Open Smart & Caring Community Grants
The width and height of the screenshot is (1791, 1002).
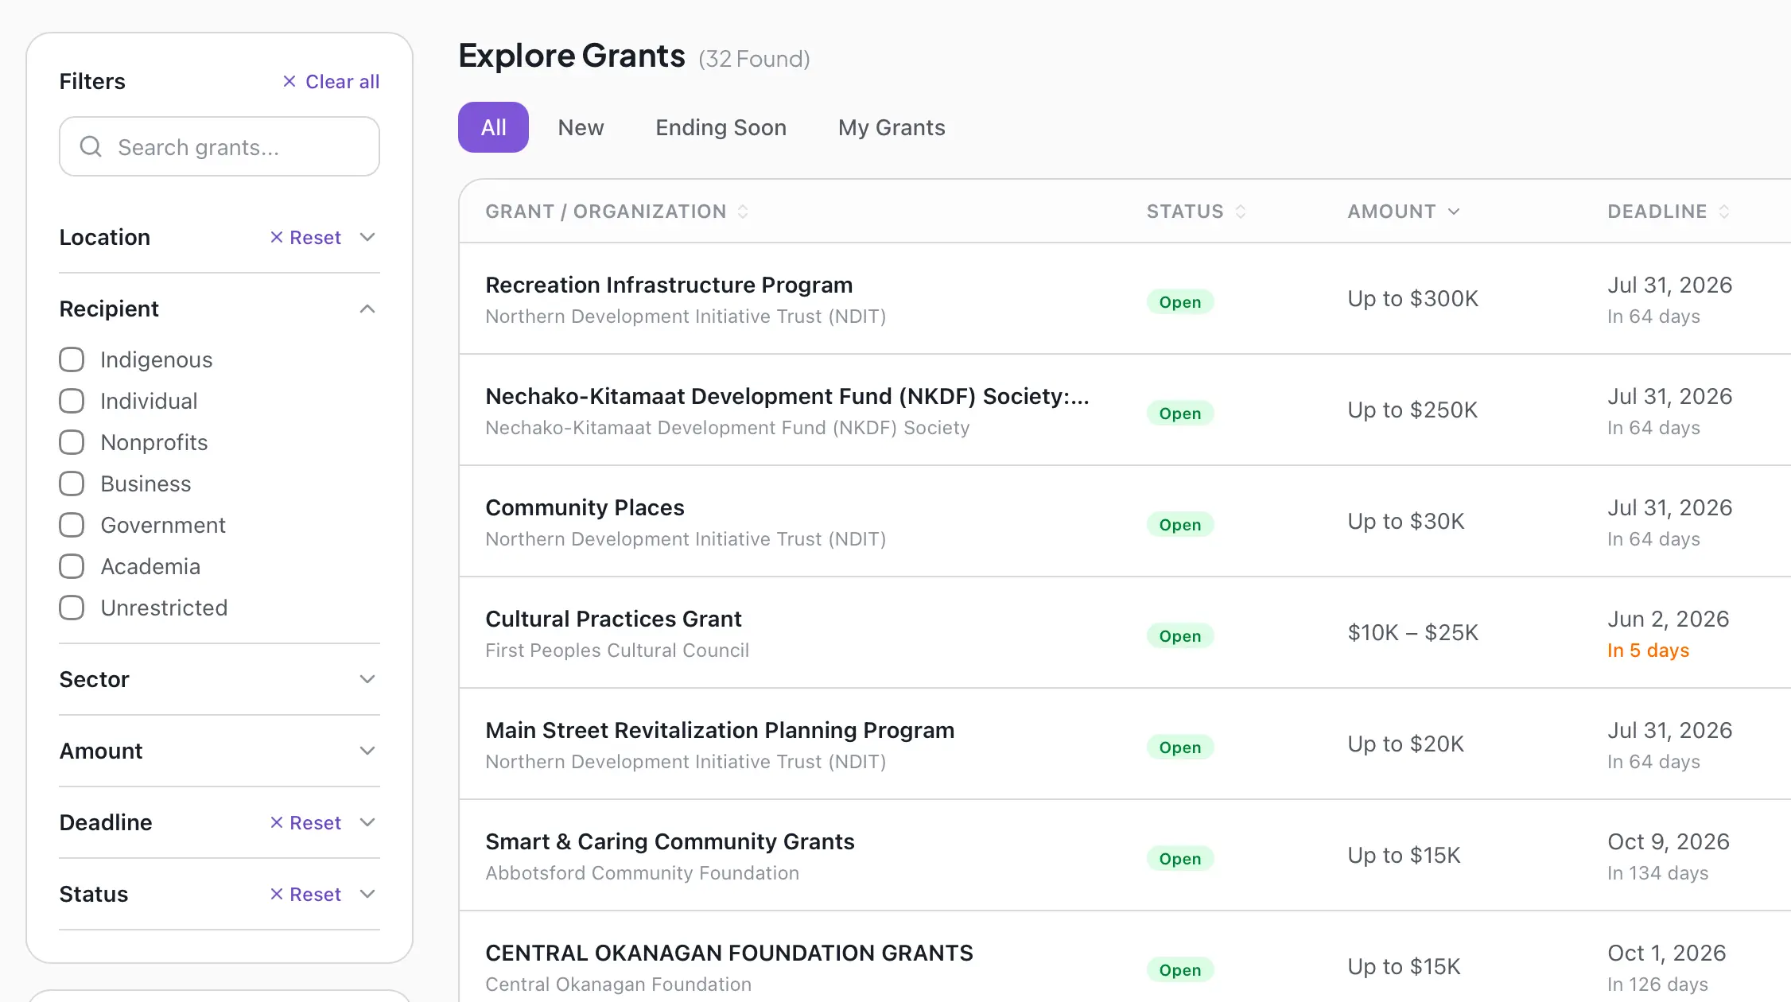[670, 841]
